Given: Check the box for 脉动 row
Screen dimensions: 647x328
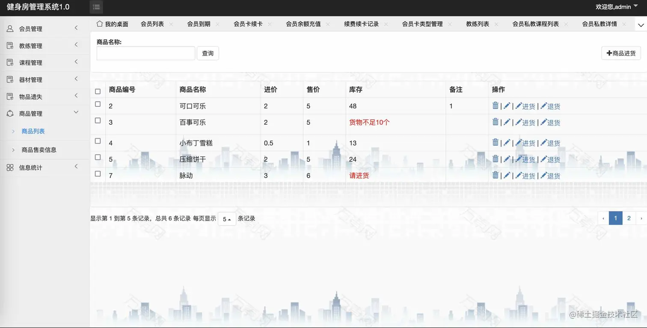Looking at the screenshot, I should tap(98, 174).
